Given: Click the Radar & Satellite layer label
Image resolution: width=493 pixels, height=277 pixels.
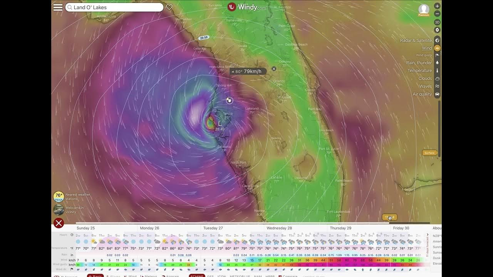Looking at the screenshot, I should pos(416,40).
